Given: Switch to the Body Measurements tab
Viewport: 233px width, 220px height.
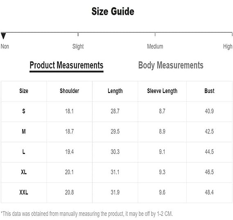Looking at the screenshot, I should coord(171,66).
